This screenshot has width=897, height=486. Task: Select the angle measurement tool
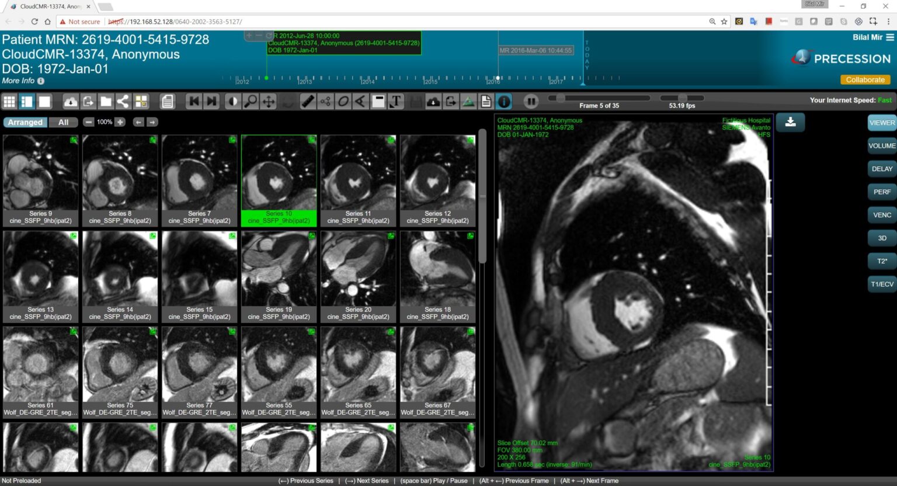(361, 102)
